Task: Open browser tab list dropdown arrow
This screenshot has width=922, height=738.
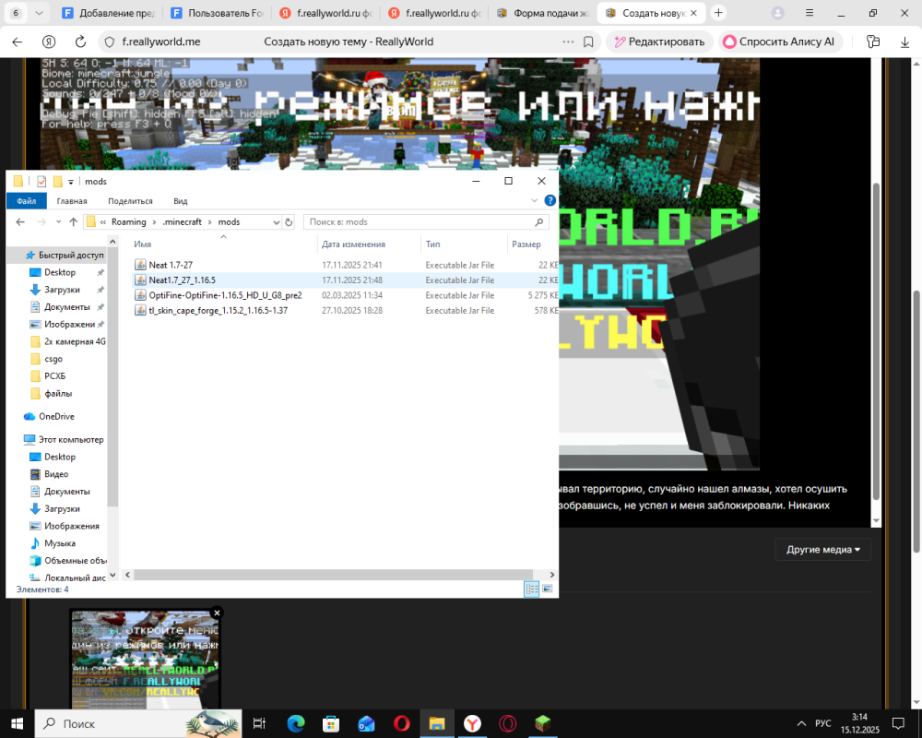Action: pyautogui.click(x=39, y=13)
